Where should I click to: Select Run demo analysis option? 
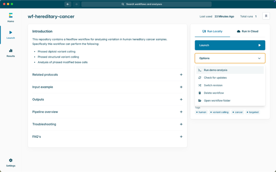click(x=230, y=70)
